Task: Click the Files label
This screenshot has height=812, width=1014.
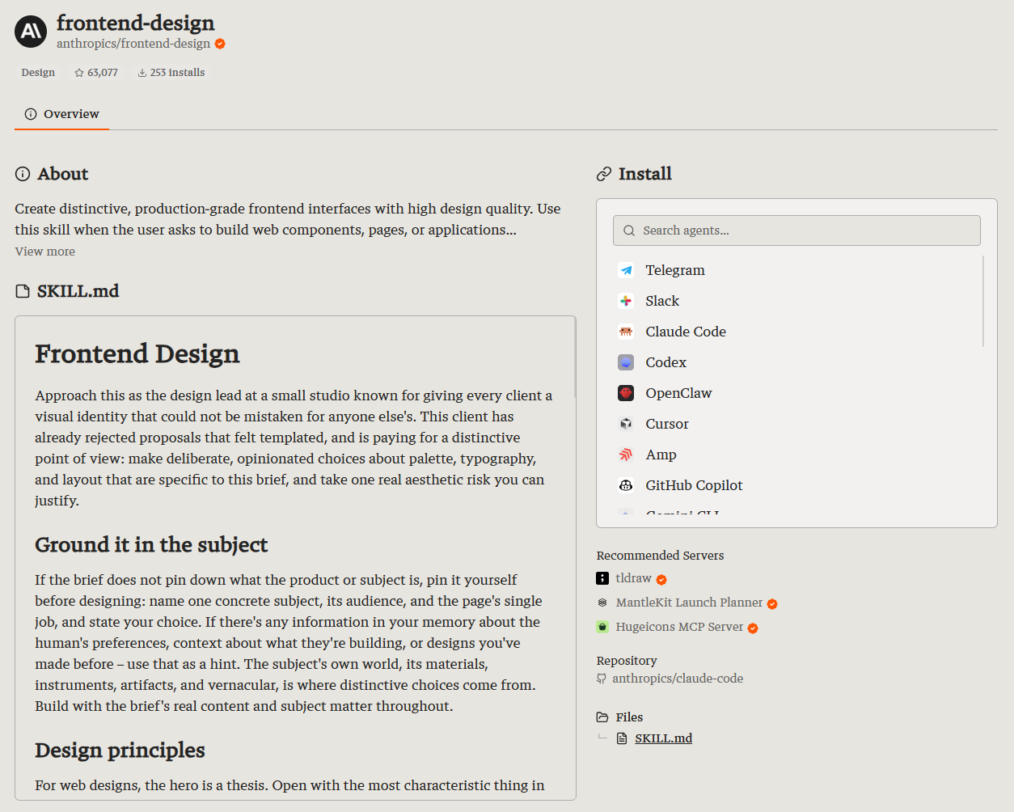Action: pos(629,717)
